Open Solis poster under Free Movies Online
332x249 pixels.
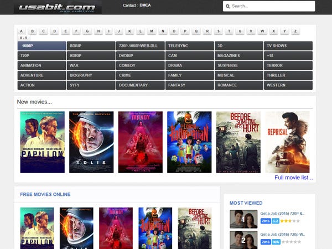click(76, 228)
